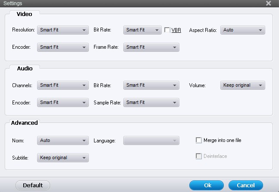Viewport: 279px width, 192px height.
Task: Toggle the Deinterlace checkbox
Action: (x=199, y=156)
